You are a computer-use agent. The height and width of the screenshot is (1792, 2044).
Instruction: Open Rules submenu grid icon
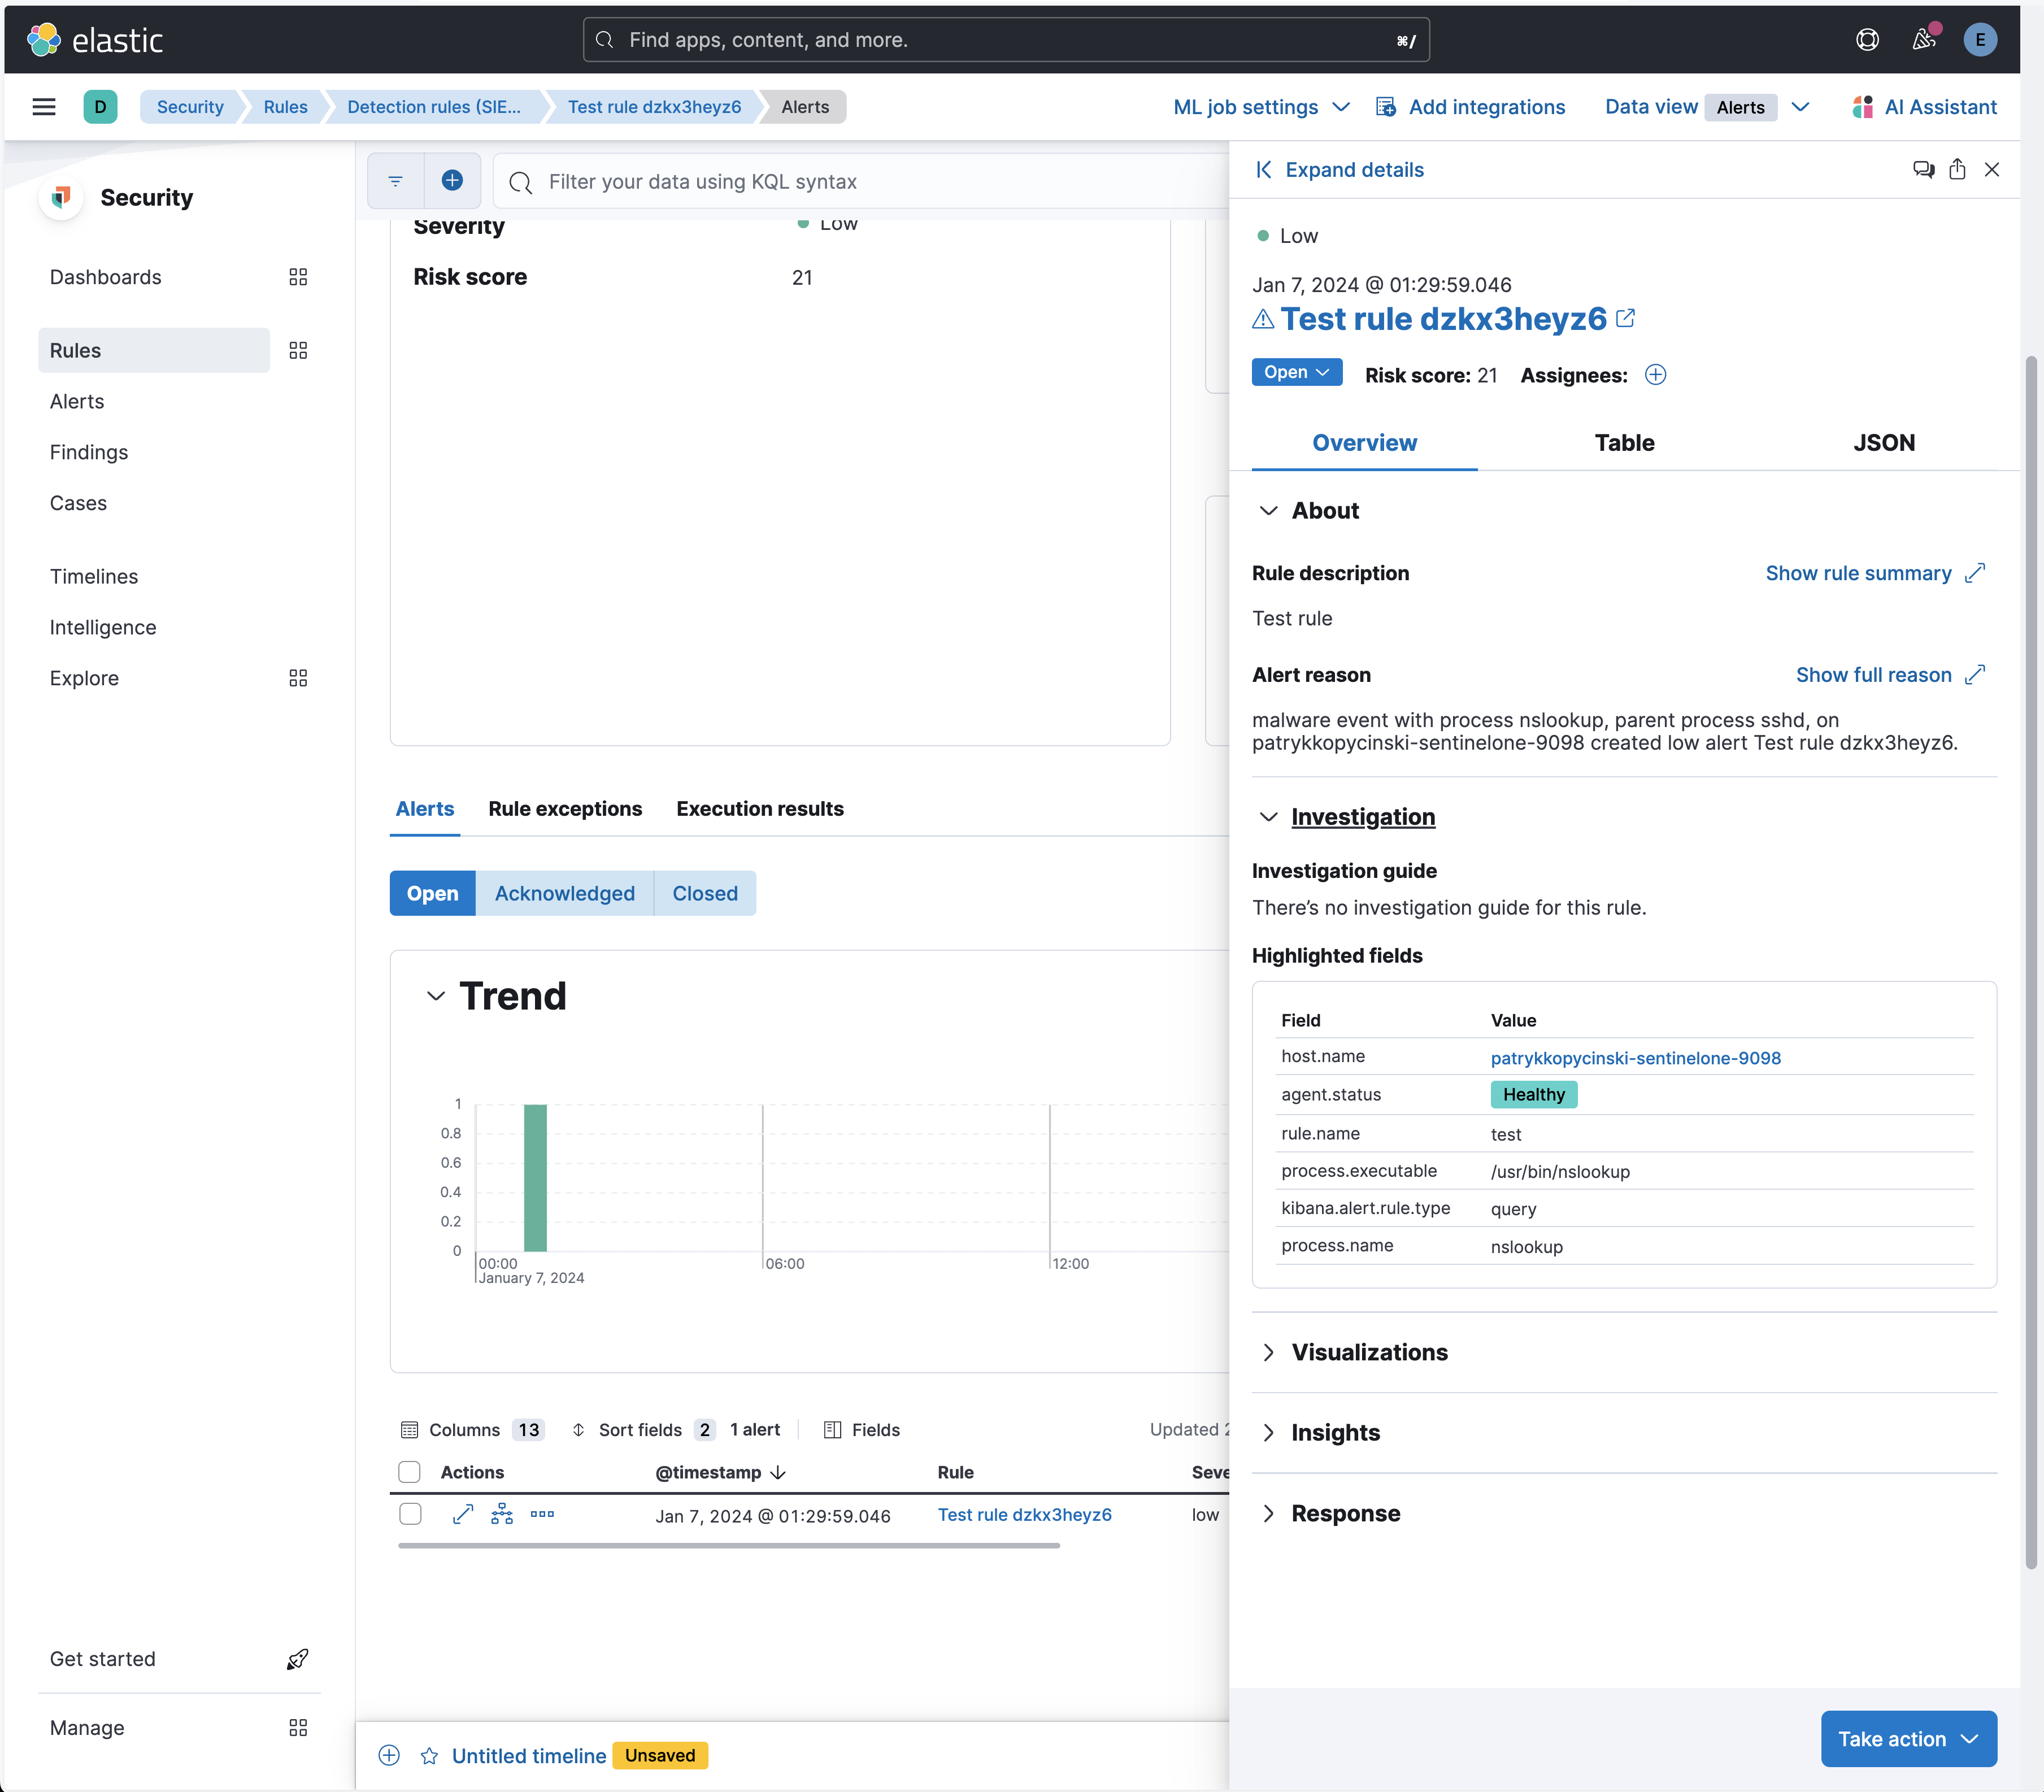(298, 350)
